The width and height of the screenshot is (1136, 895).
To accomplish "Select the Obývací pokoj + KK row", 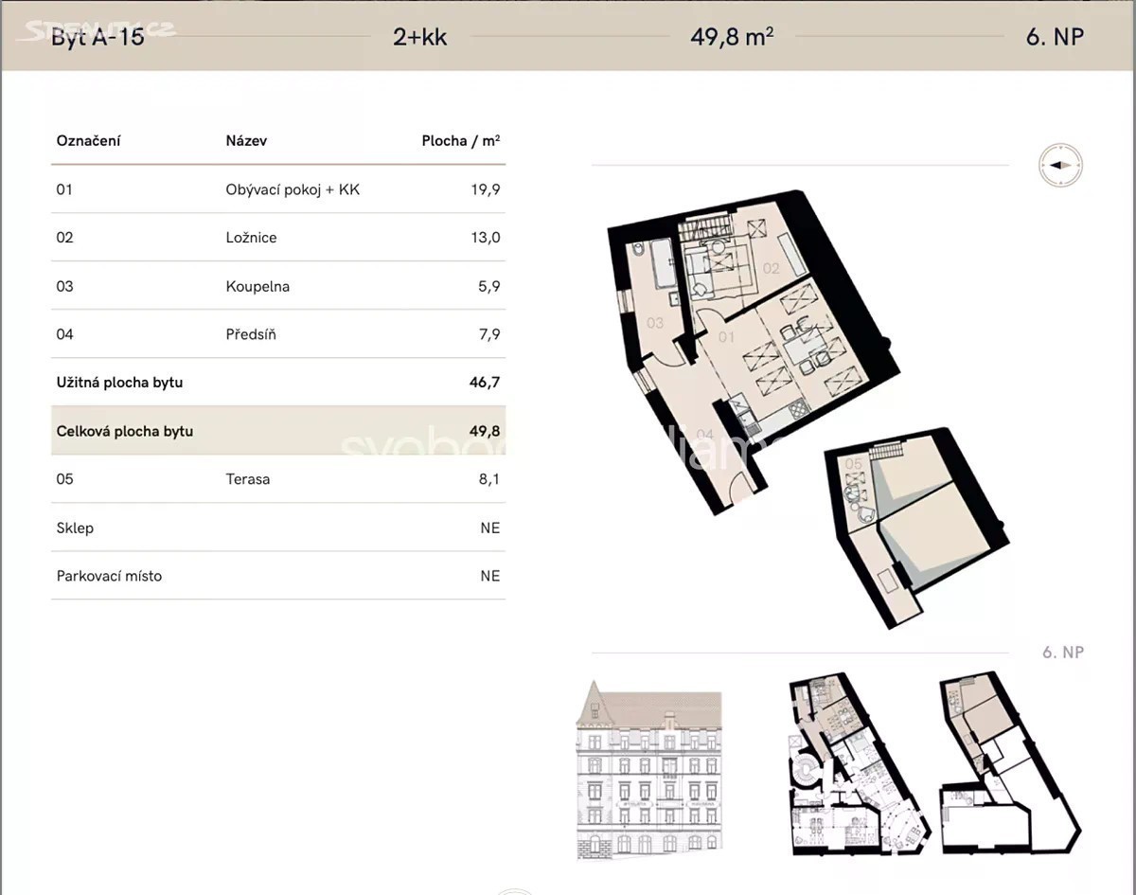I will pos(277,189).
